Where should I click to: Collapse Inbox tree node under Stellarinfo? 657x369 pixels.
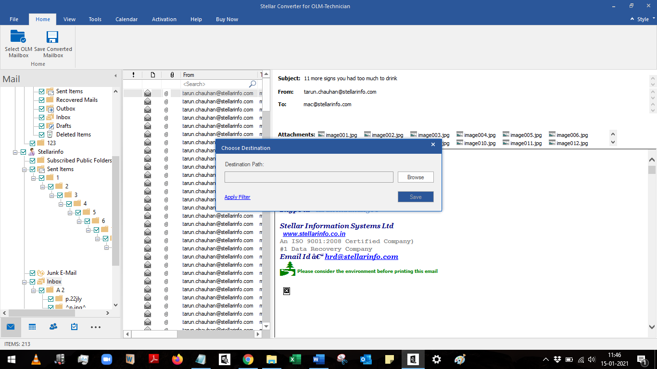coord(25,282)
